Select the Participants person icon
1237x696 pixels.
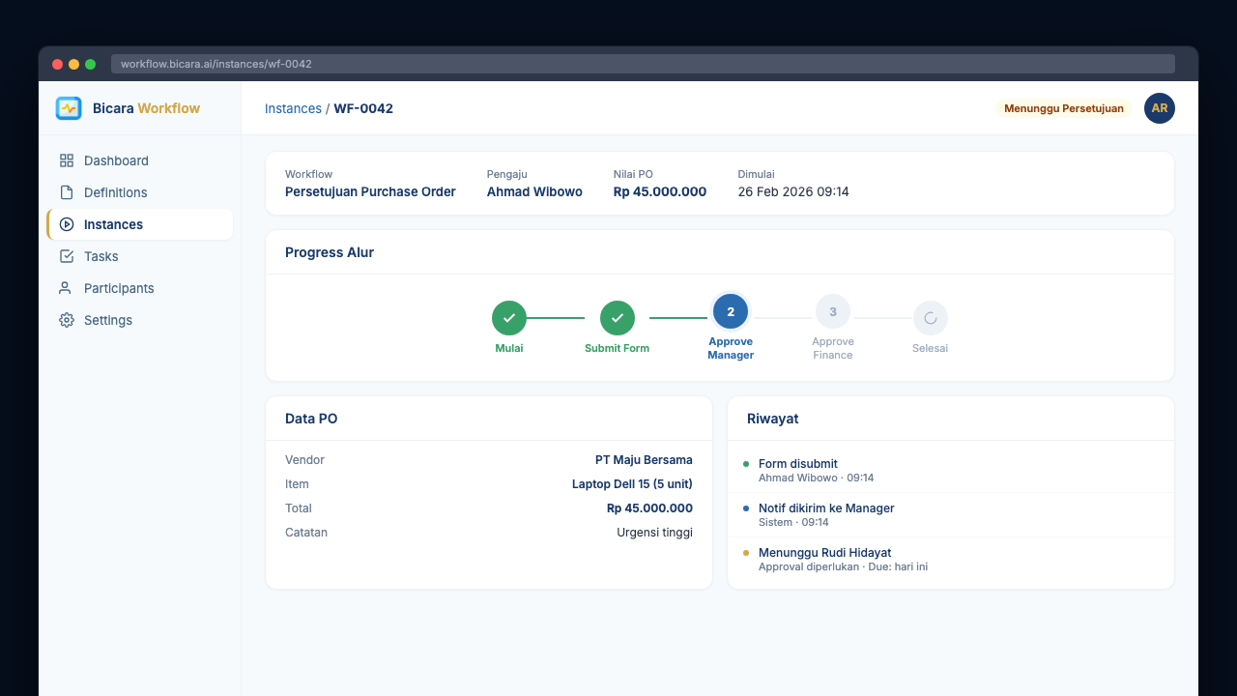pyautogui.click(x=66, y=288)
